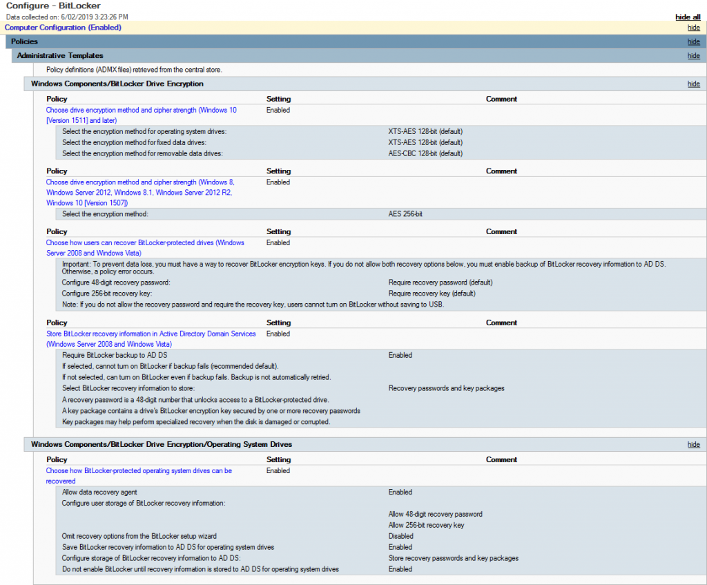Click 'Require BitLocker backup to AD DS' row
The height and width of the screenshot is (585, 707).
tap(381, 356)
